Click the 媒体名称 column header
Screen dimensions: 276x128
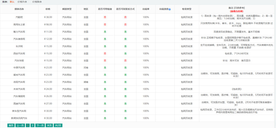[x=19, y=9]
